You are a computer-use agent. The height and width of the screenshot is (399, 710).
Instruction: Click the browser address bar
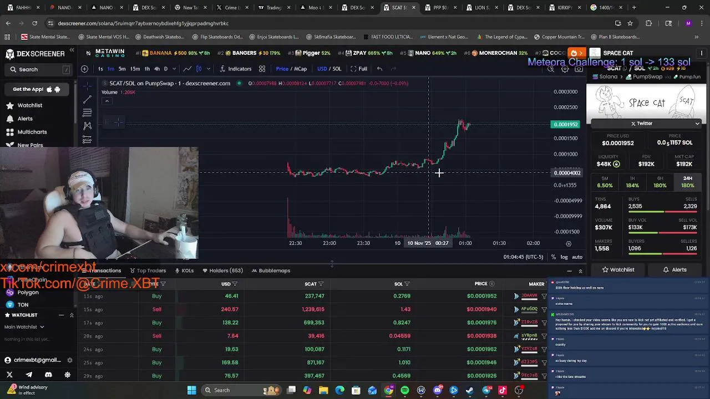pos(327,23)
